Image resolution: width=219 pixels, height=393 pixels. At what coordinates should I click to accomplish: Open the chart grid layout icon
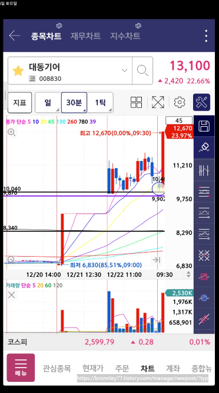tap(136, 102)
